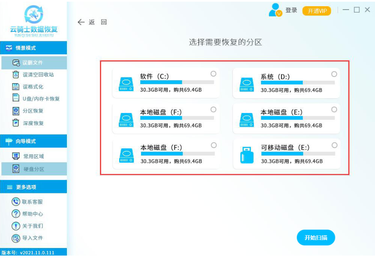Screen dimensions: 375x261
Task: Choose the 可移动磁盘 (E:) radio button
Action: [334, 145]
